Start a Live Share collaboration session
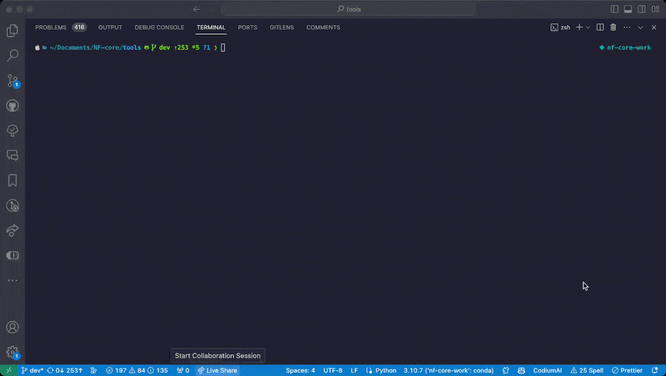666x376 pixels. pyautogui.click(x=217, y=370)
